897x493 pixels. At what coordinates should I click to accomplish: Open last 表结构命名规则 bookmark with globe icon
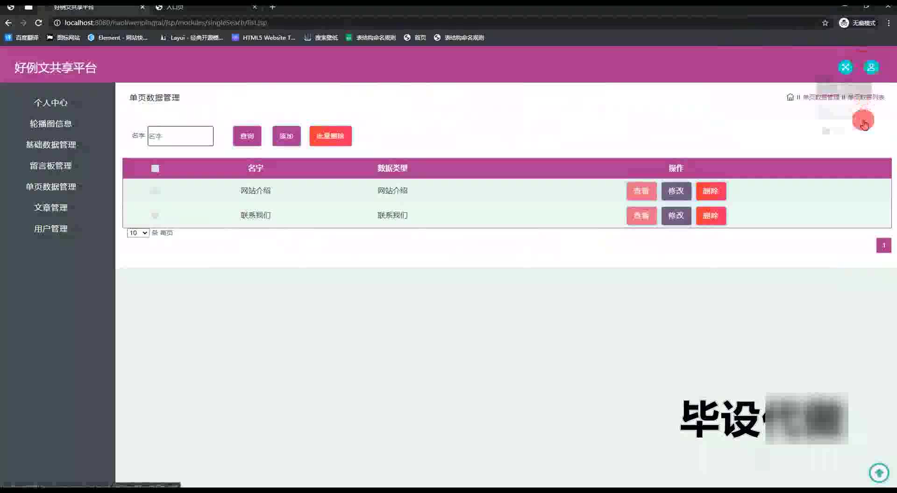pyautogui.click(x=459, y=37)
